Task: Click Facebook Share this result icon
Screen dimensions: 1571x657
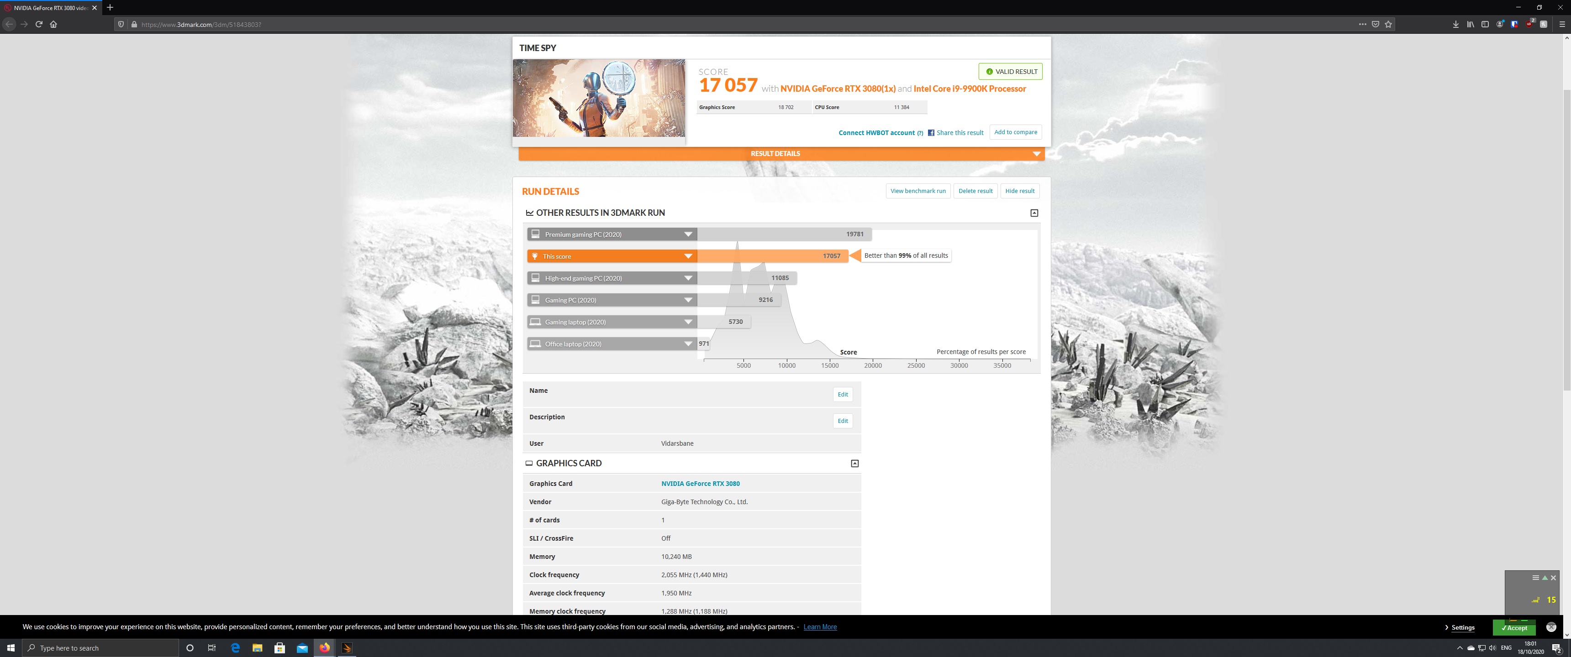Action: (931, 133)
